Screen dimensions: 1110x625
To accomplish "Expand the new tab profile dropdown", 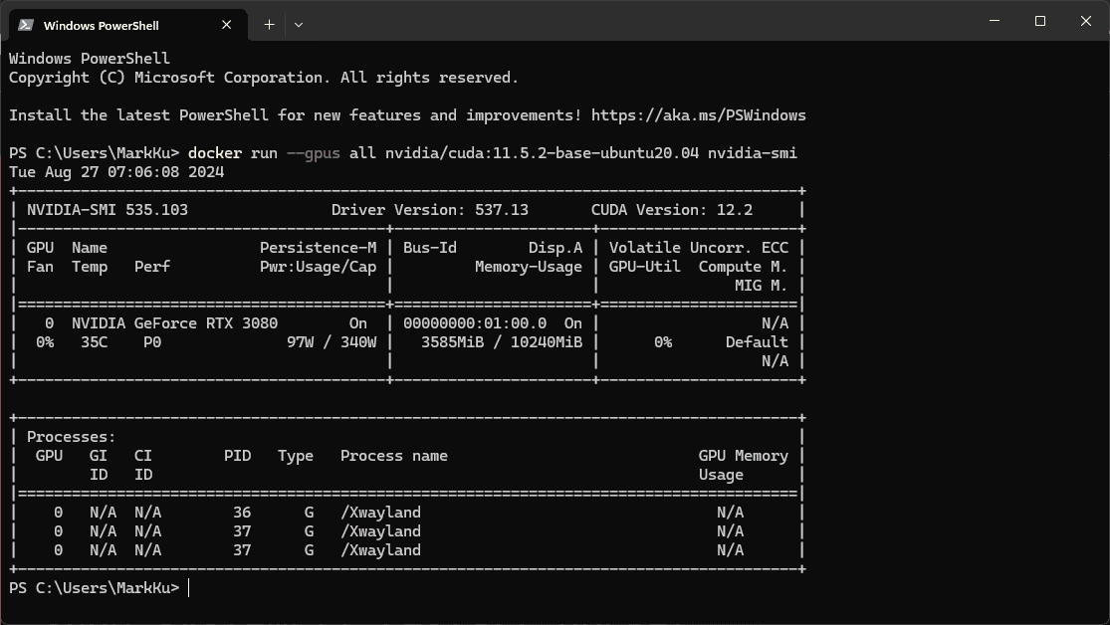I will [x=299, y=25].
